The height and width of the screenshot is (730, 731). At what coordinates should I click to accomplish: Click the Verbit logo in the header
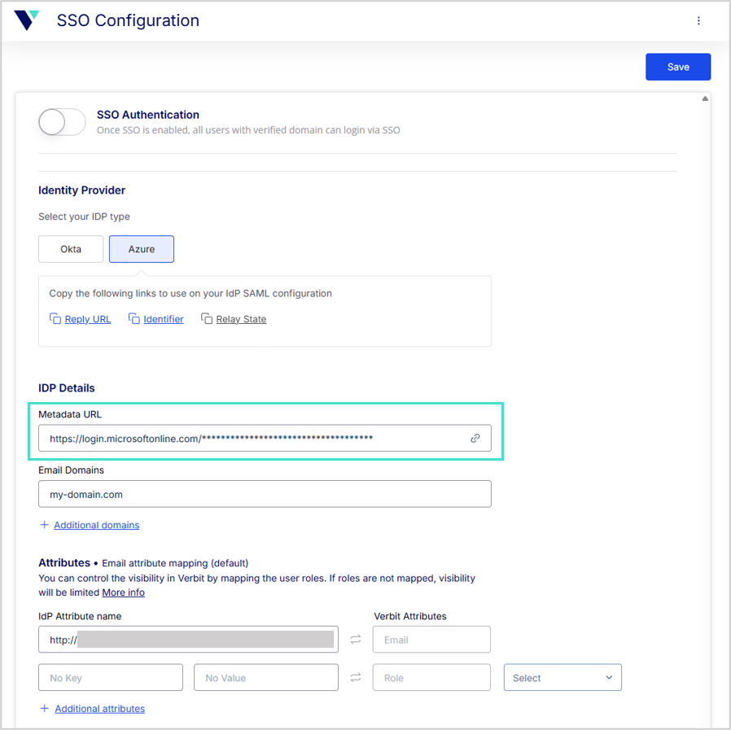pyautogui.click(x=25, y=20)
